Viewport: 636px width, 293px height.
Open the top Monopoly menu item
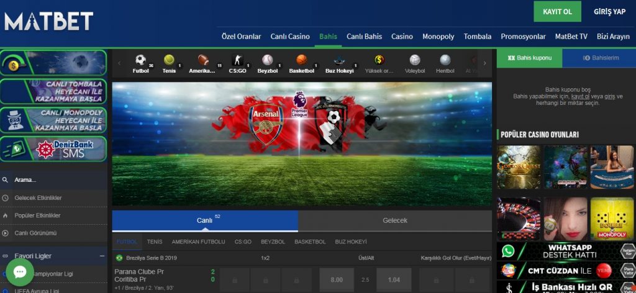tap(438, 37)
